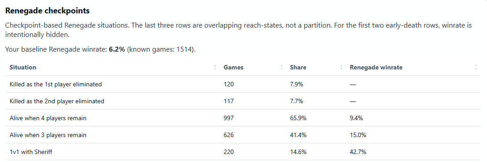The image size is (487, 162).
Task: Click the Situation column header label
Action: [x=23, y=67]
